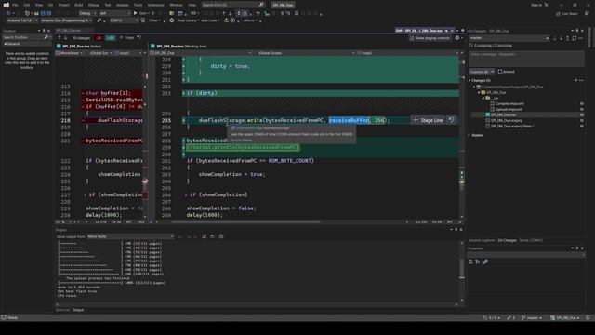The image size is (595, 335).
Task: Open the master branch dropdown
Action: 509,38
